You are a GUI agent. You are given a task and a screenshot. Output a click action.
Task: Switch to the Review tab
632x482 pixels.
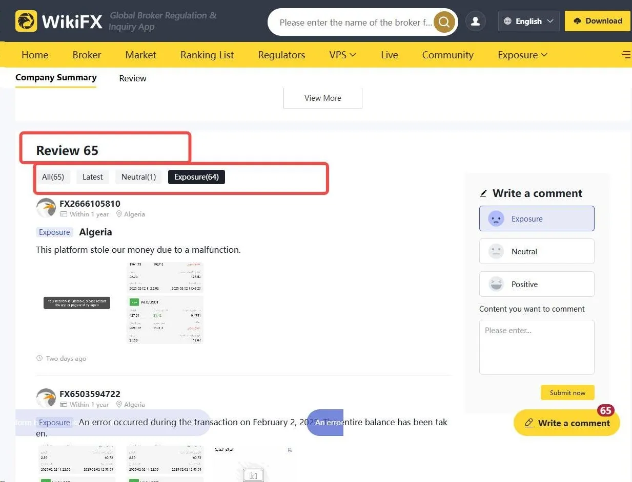[133, 78]
